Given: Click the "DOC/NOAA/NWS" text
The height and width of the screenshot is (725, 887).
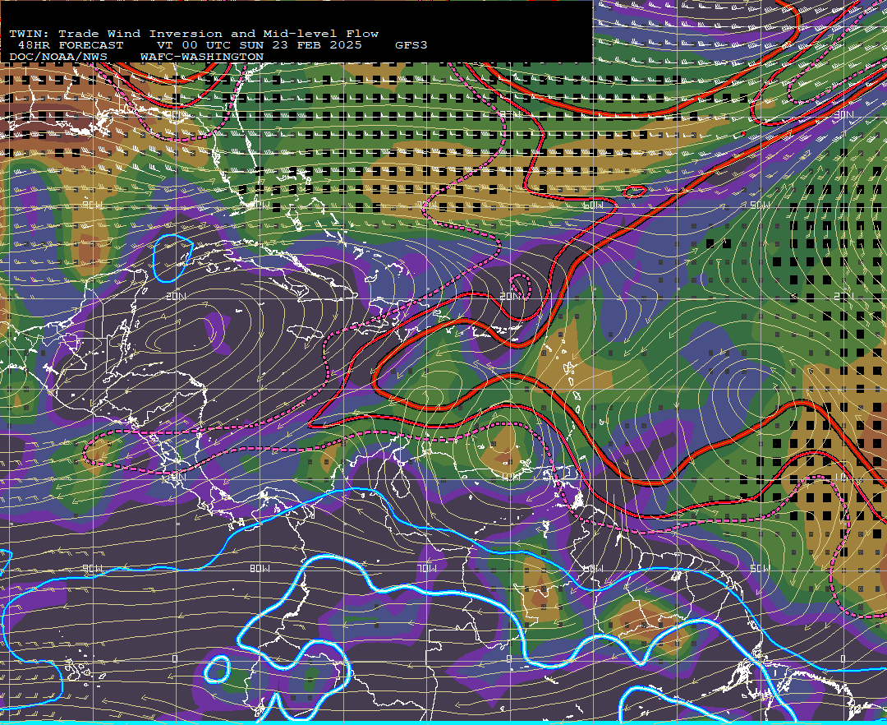Looking at the screenshot, I should pos(58,58).
